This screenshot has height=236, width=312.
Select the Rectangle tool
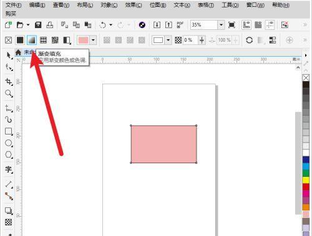9,131
